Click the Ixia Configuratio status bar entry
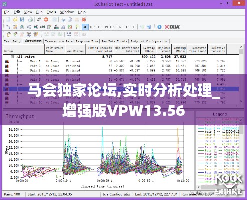 pos(116,194)
